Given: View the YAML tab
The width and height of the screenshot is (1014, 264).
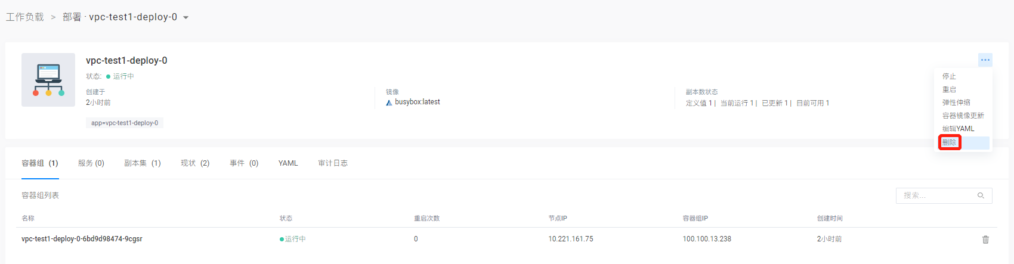Looking at the screenshot, I should tap(288, 163).
